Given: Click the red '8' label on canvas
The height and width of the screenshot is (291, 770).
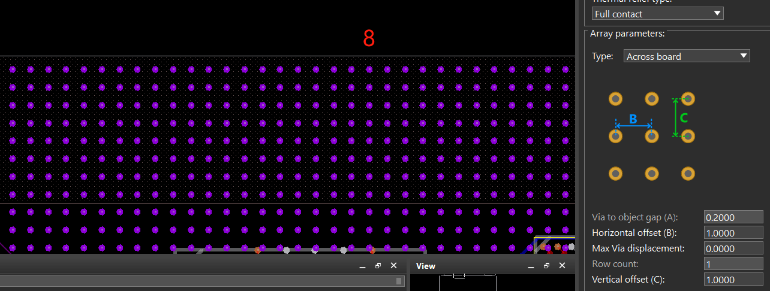Looking at the screenshot, I should (369, 38).
